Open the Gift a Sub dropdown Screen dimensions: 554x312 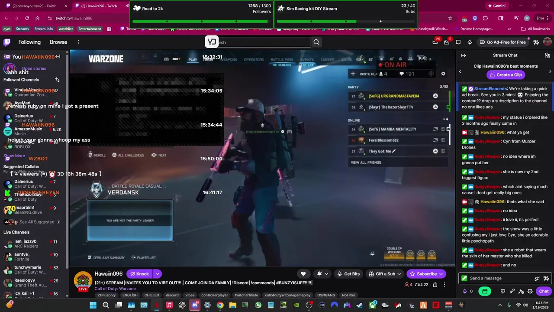pos(384,274)
